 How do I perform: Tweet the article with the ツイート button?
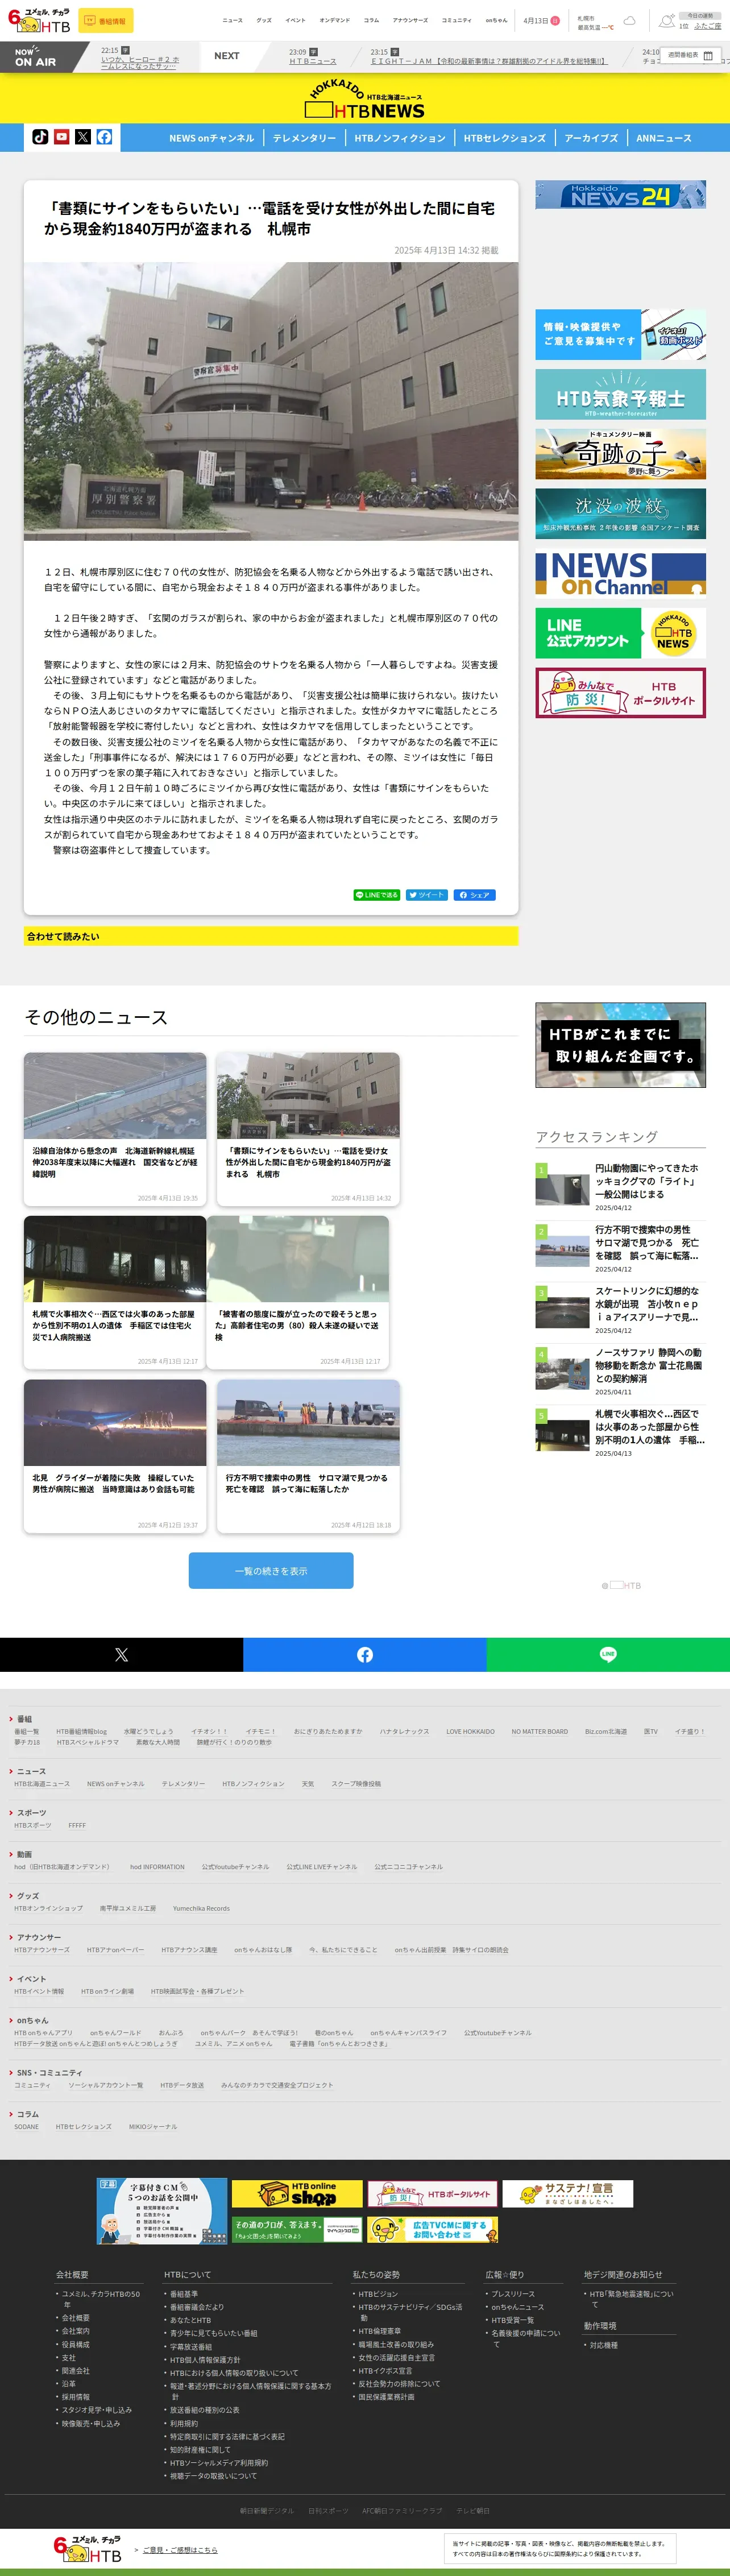426,895
